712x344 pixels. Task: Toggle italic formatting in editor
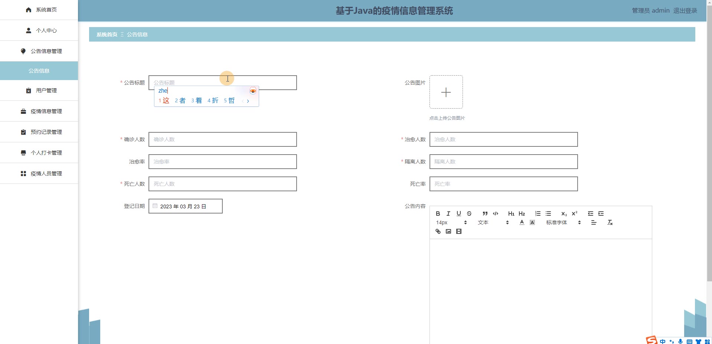click(448, 214)
